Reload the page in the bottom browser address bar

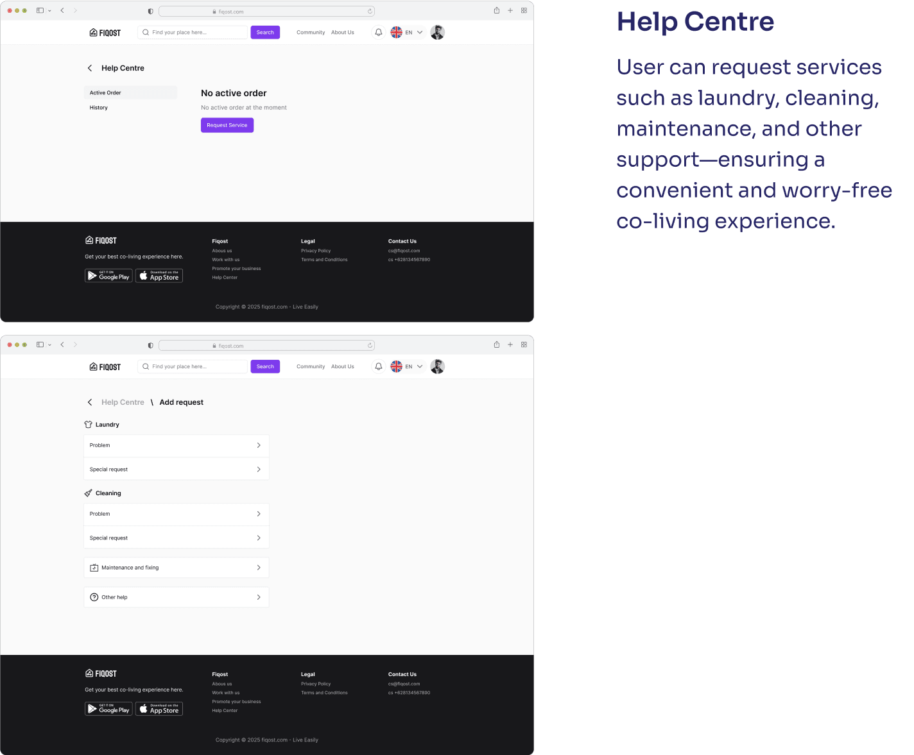point(370,345)
